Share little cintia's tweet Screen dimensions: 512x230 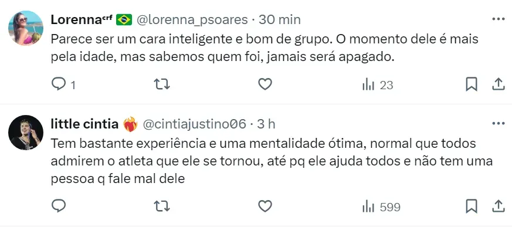(x=499, y=207)
